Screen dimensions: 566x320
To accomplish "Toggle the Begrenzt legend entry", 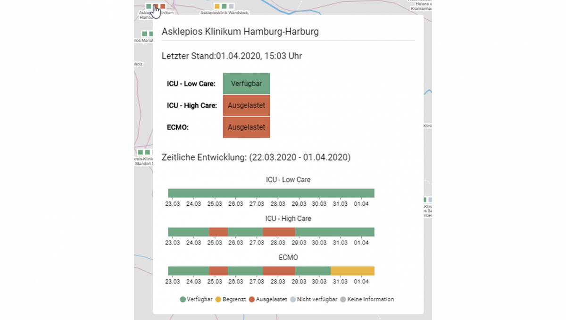I will click(x=232, y=299).
